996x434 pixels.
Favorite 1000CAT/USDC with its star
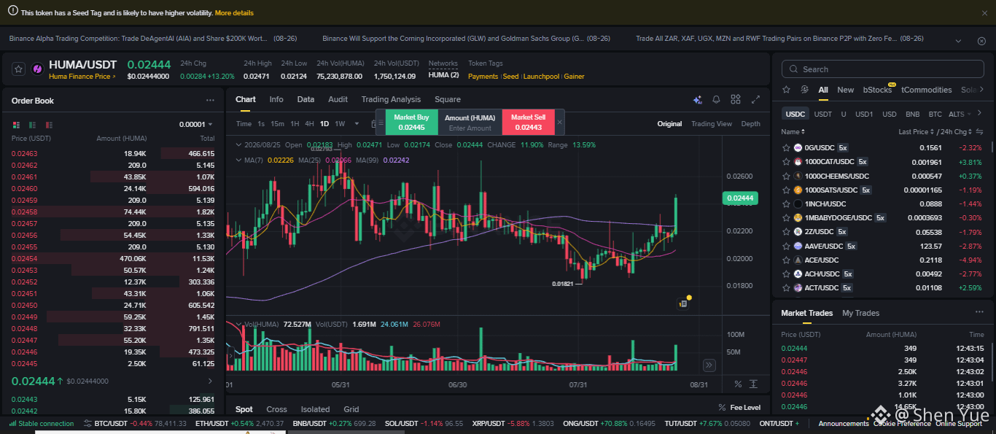[786, 162]
